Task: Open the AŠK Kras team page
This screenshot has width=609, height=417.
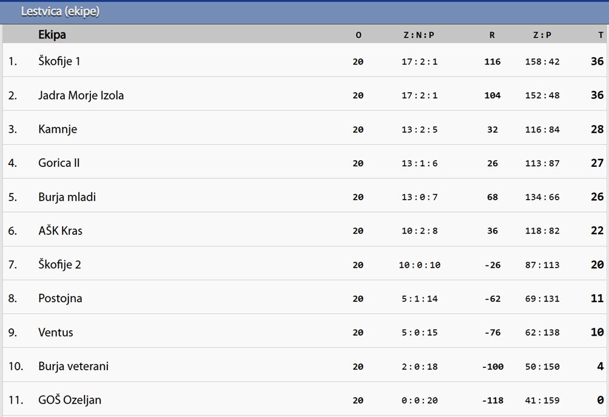Action: (x=60, y=231)
